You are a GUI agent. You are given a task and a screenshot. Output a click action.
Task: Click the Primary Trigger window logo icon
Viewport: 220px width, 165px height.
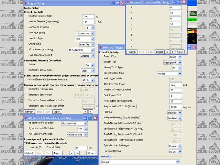point(101,47)
